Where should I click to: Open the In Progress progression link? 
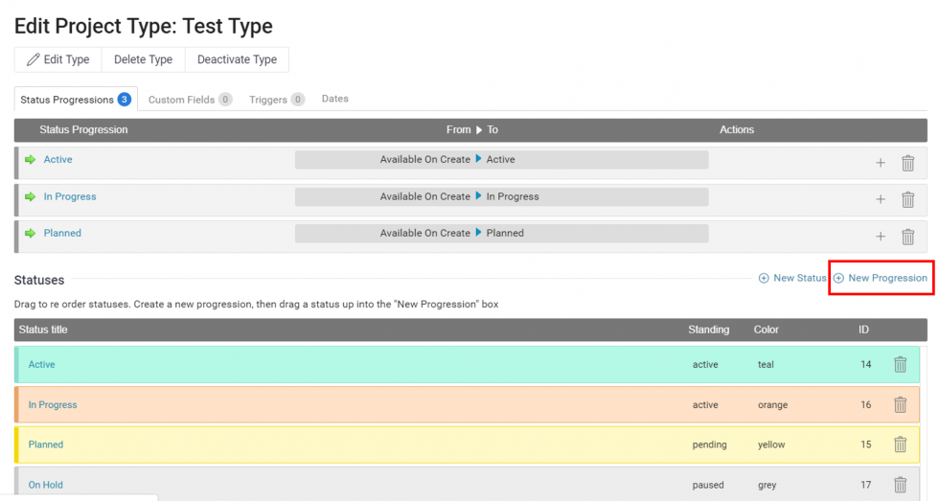70,196
